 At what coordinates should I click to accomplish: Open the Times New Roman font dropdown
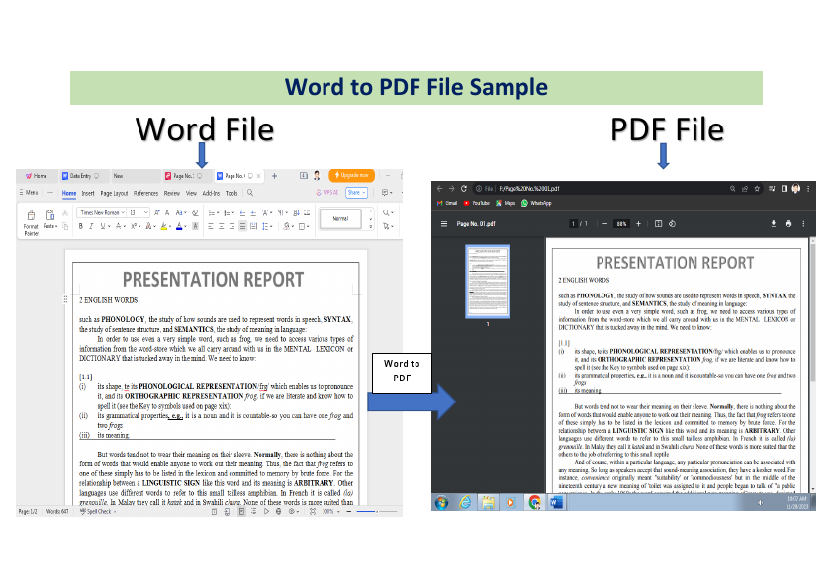[100, 212]
